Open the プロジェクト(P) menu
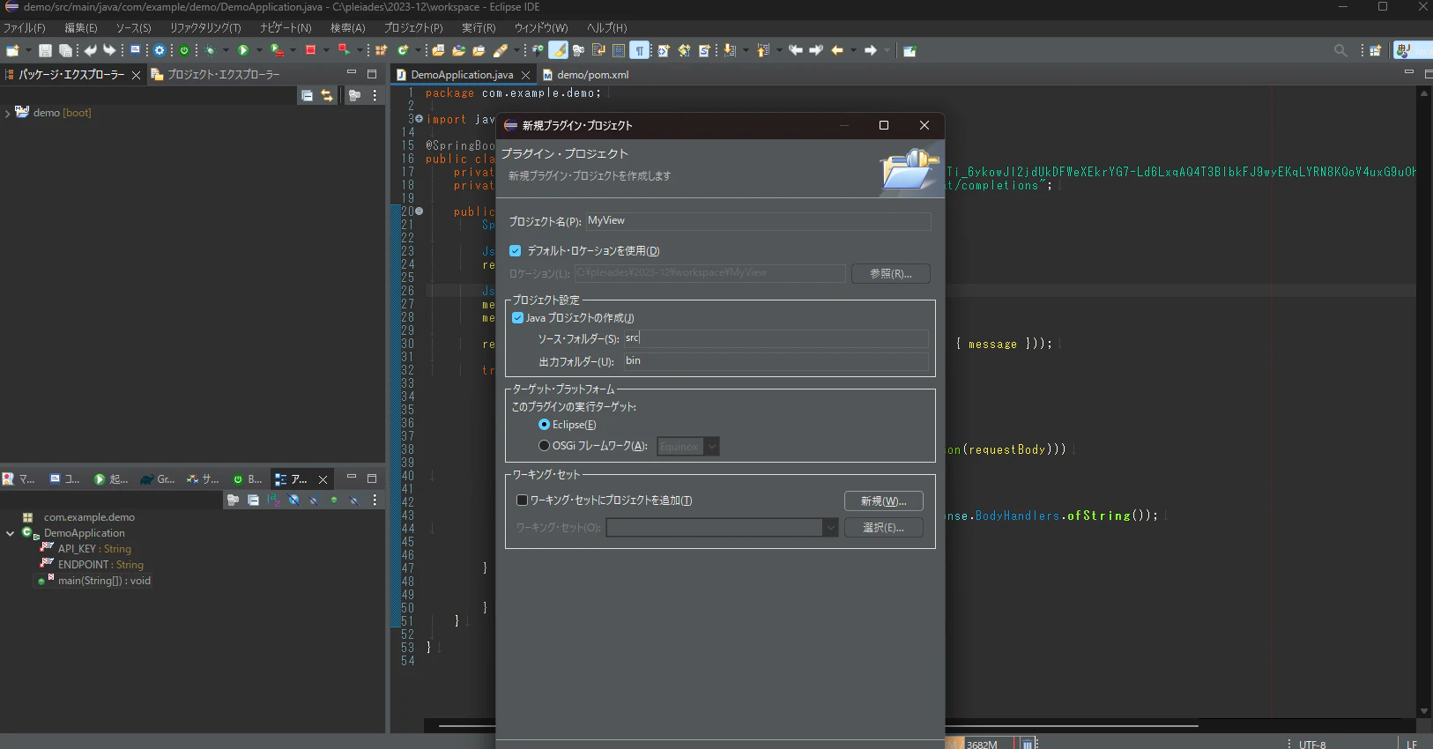 tap(413, 28)
